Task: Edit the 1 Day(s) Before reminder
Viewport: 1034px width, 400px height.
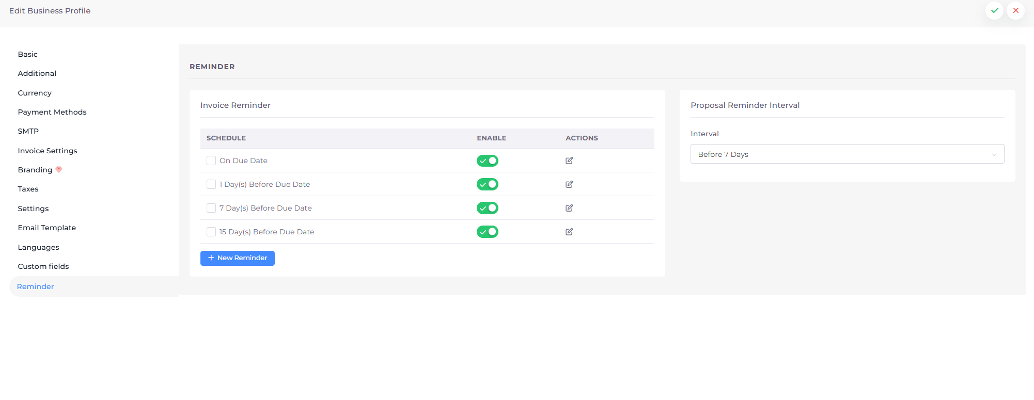Action: point(569,184)
